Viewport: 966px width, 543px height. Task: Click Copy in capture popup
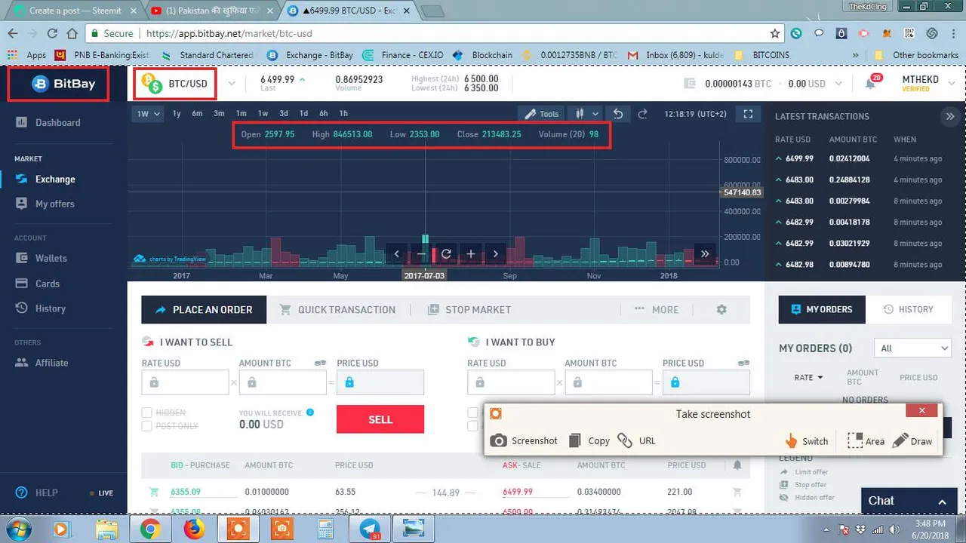pyautogui.click(x=589, y=440)
